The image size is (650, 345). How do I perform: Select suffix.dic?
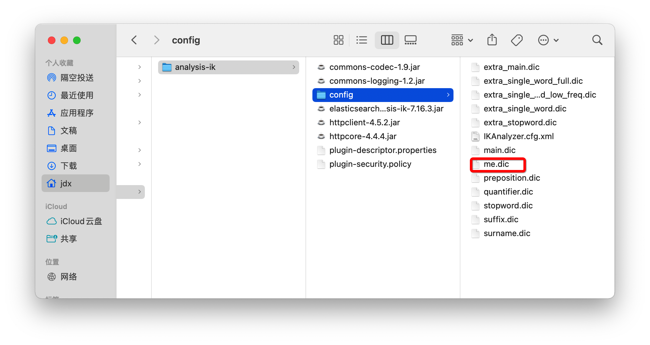pyautogui.click(x=537, y=219)
